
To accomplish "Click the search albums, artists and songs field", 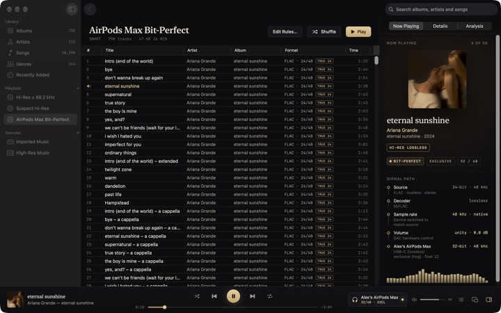I will (441, 9).
